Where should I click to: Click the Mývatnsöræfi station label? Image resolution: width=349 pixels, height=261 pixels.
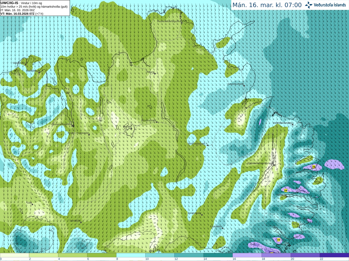click(x=149, y=120)
